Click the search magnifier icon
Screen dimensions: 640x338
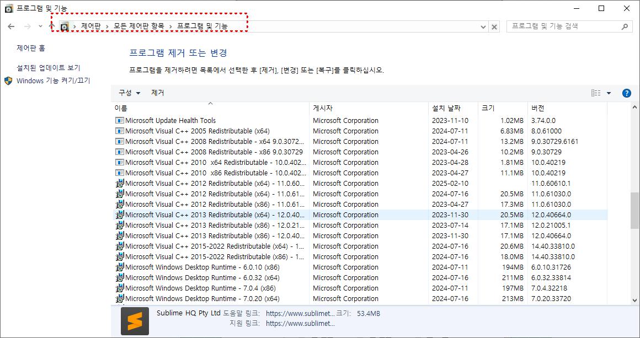(x=625, y=26)
